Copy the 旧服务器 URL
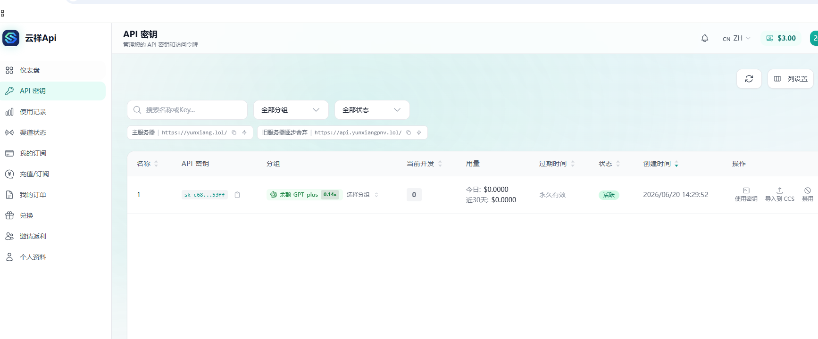Screen dimensions: 818x339 click(409, 132)
